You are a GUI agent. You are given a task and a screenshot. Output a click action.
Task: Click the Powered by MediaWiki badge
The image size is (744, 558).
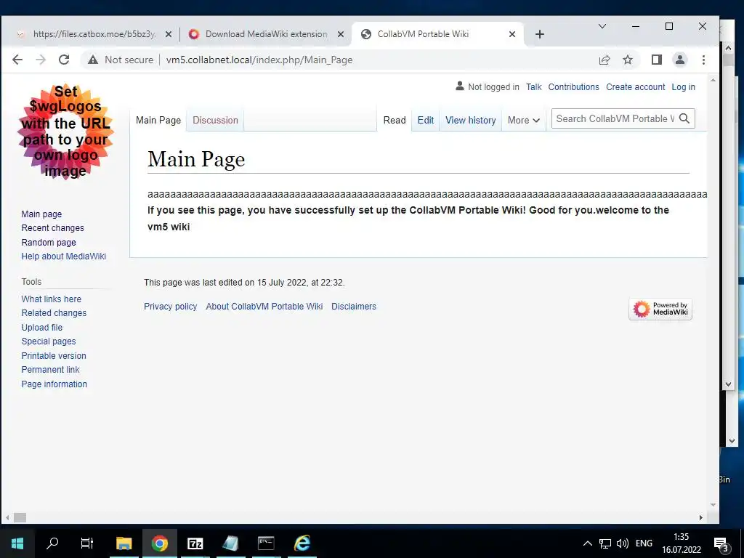tap(660, 310)
